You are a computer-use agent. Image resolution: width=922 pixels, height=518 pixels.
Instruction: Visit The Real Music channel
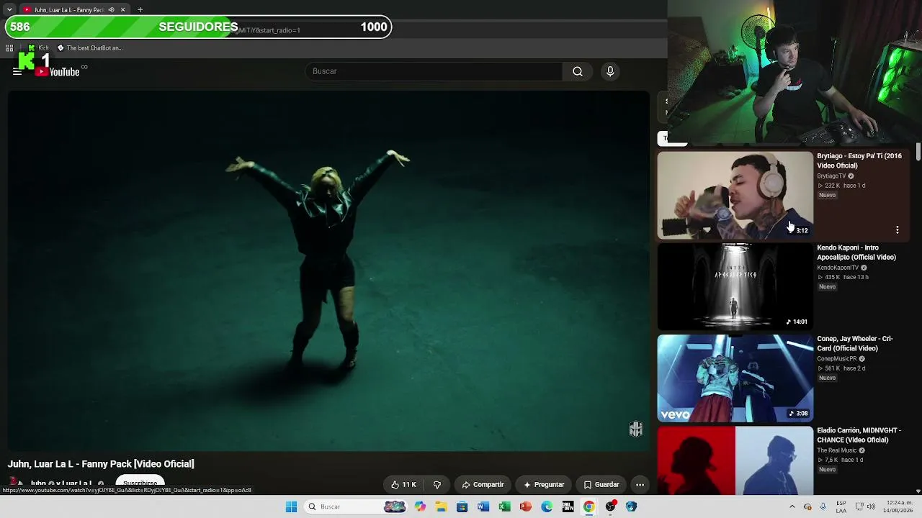tap(836, 450)
